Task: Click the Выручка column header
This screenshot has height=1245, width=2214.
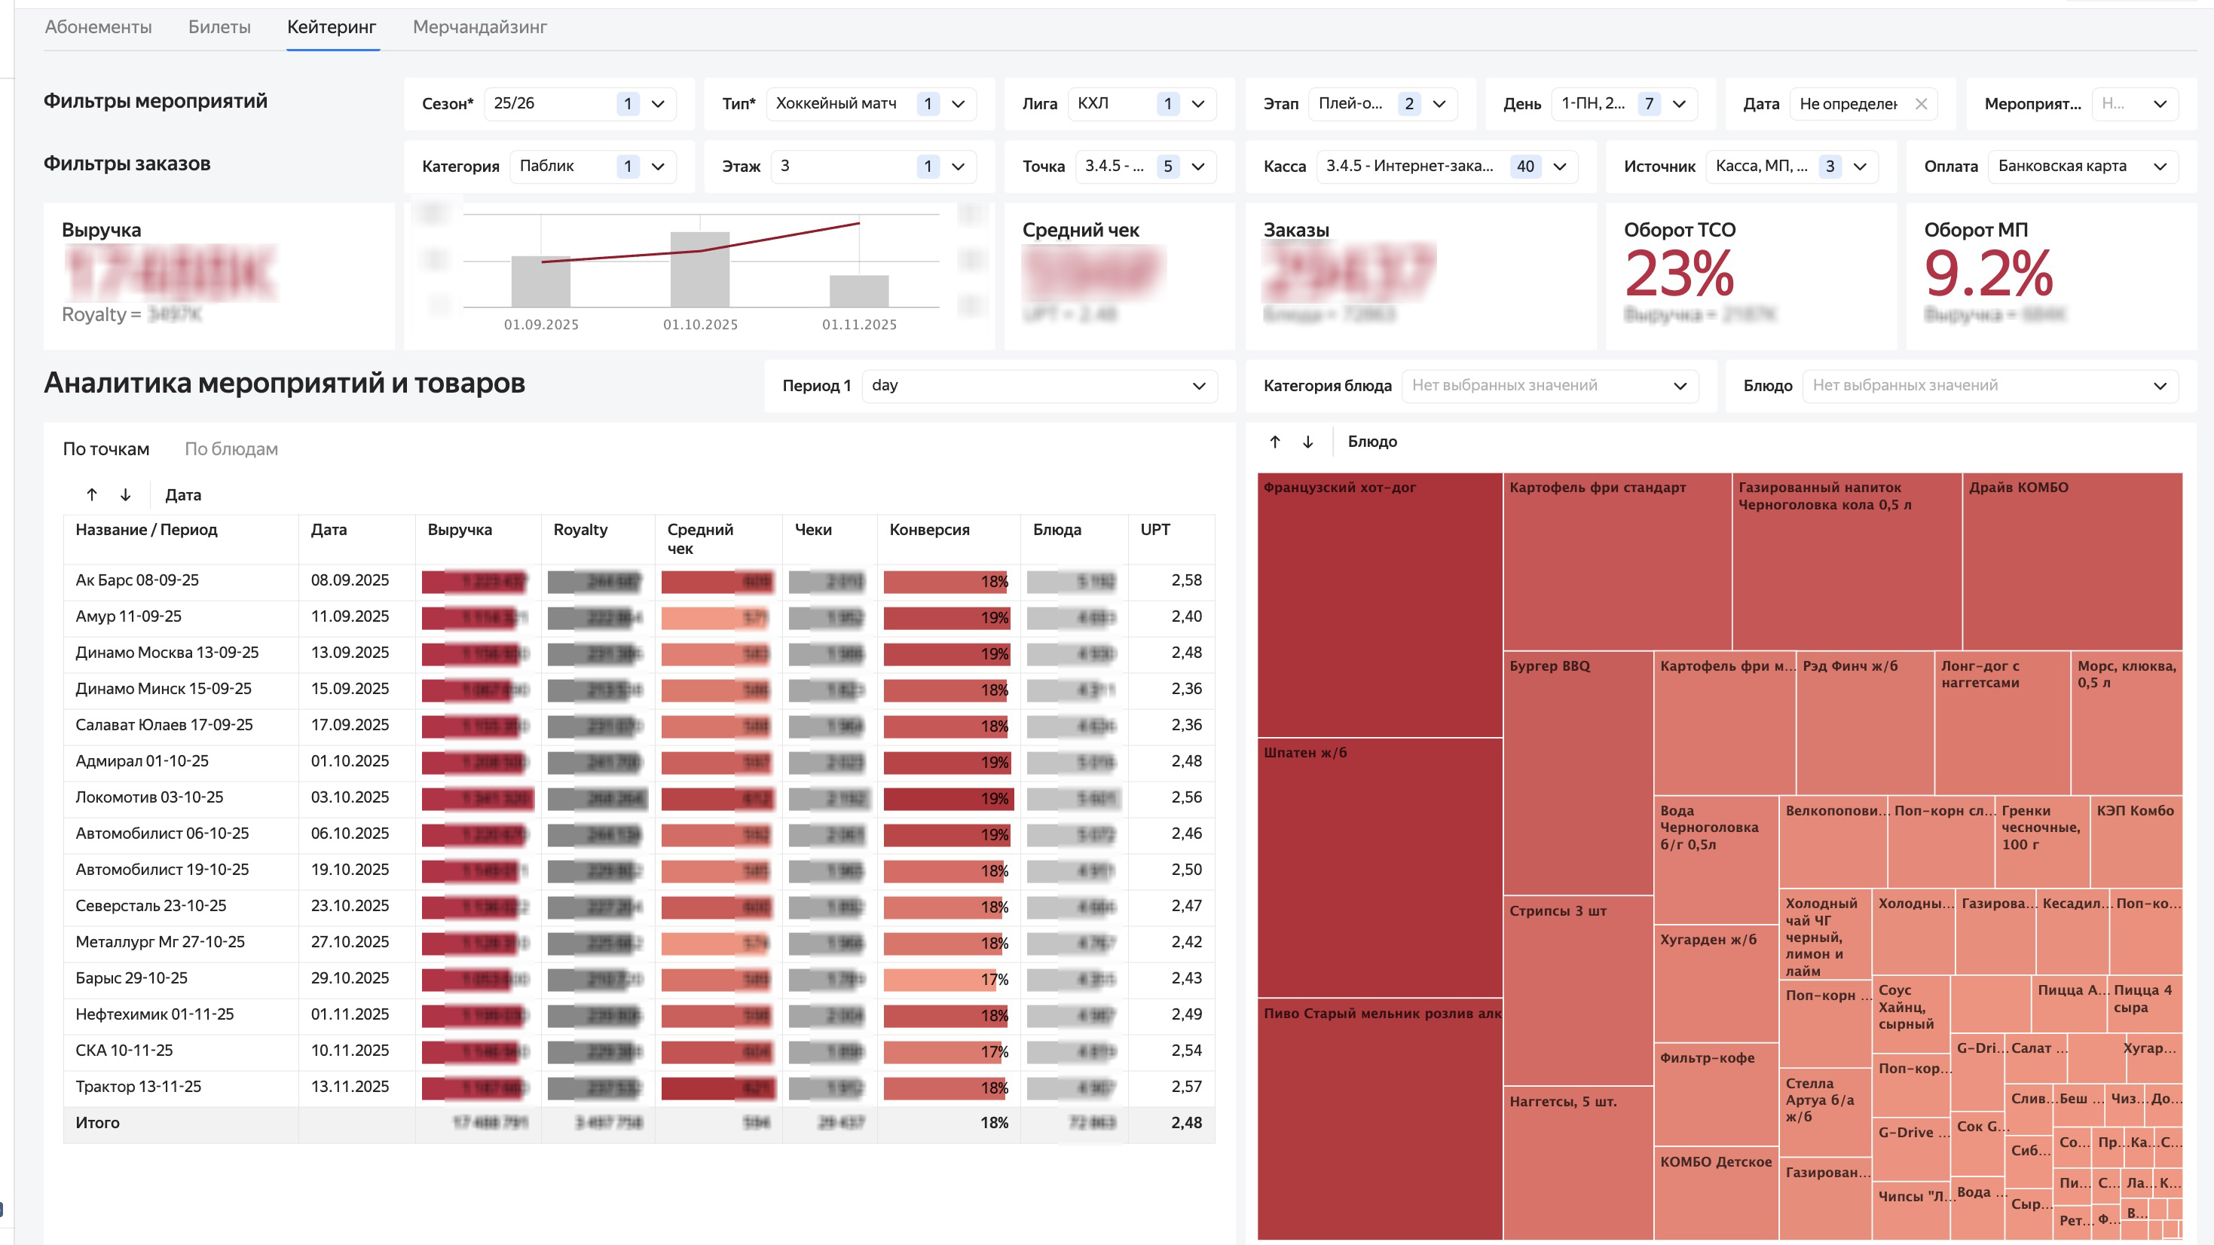Action: [460, 530]
